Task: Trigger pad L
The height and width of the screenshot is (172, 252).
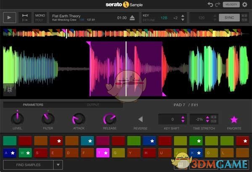Action: pyautogui.click(x=227, y=153)
